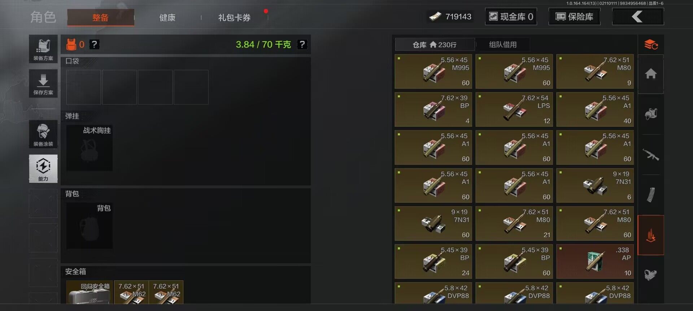This screenshot has width=693, height=311.
Task: Select the .338 AP ammo item
Action: click(595, 262)
